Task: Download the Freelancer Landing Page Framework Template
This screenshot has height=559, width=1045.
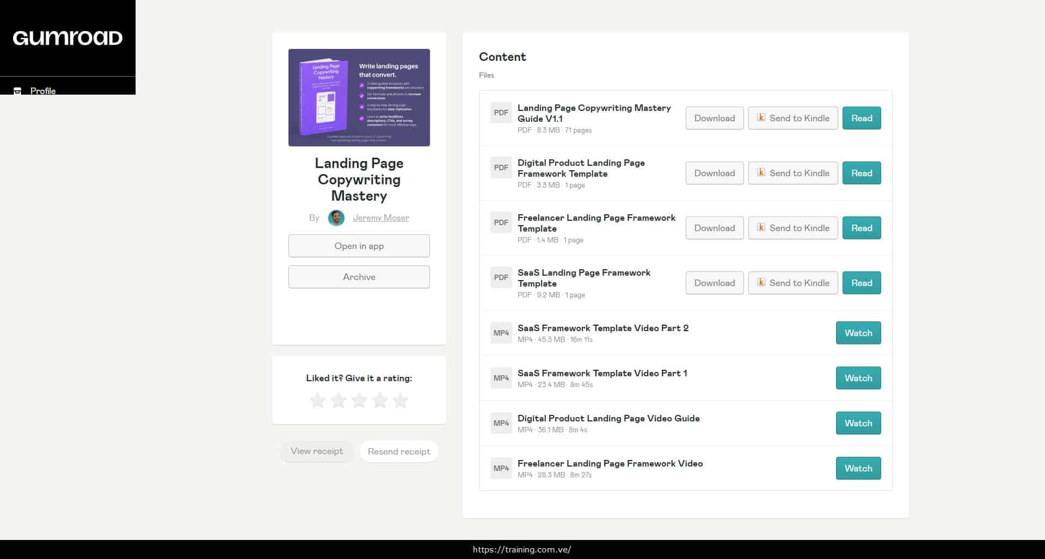Action: click(x=715, y=228)
